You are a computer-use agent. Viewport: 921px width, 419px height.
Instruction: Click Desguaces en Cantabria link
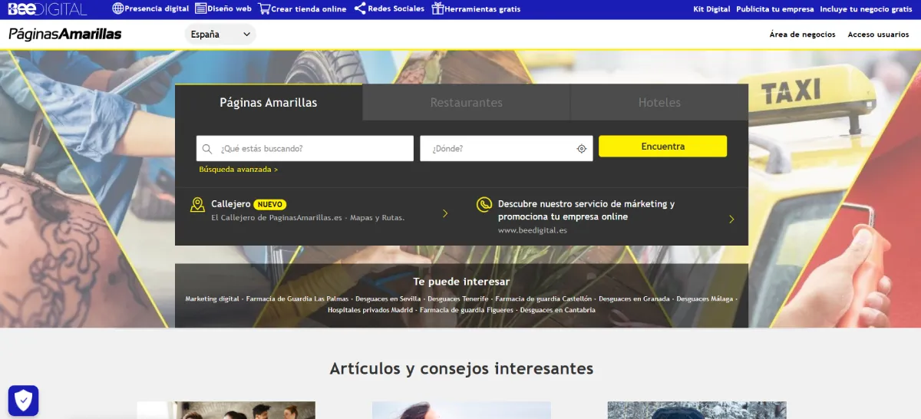[557, 310]
